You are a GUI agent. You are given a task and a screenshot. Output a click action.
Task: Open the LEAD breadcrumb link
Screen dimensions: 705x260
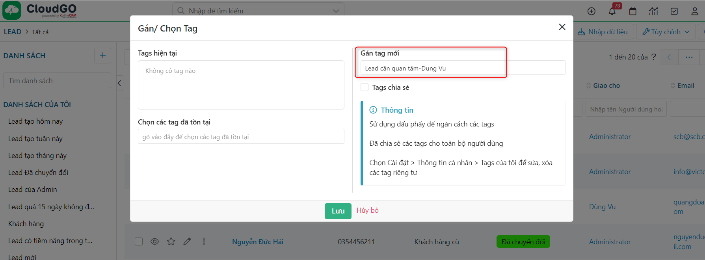(13, 32)
